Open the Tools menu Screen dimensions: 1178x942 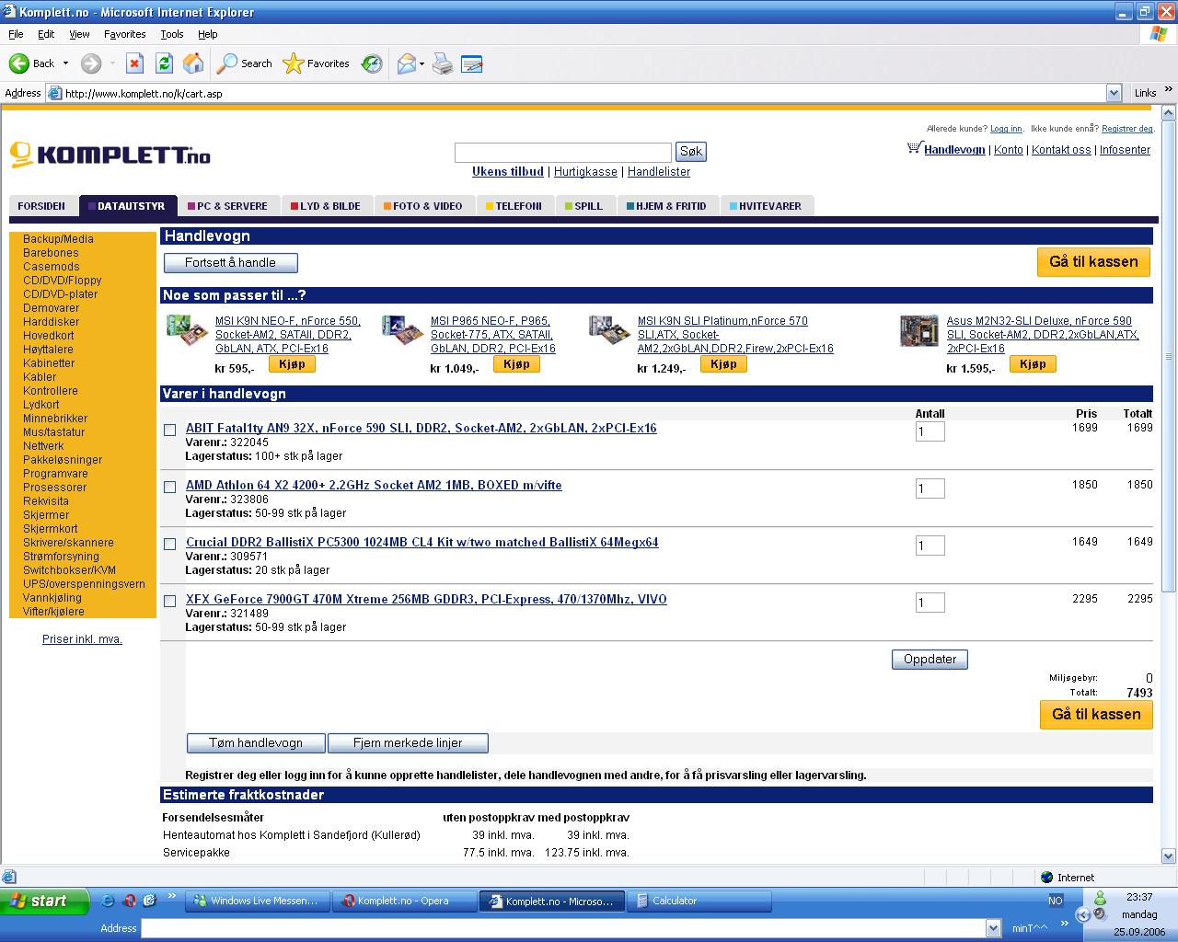172,34
